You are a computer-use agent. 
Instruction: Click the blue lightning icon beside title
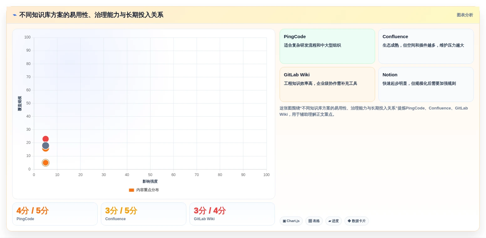(15, 15)
